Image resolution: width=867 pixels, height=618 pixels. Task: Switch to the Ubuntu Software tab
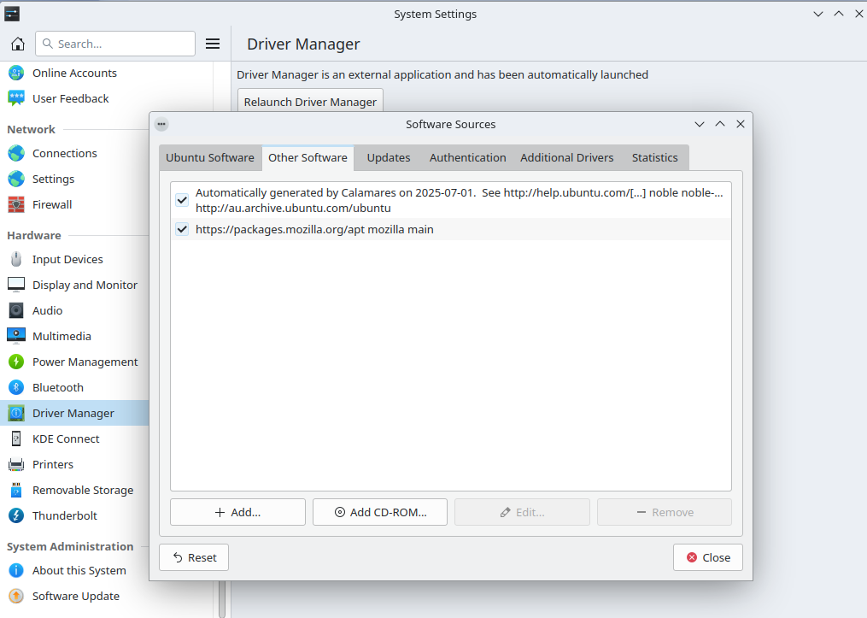210,157
